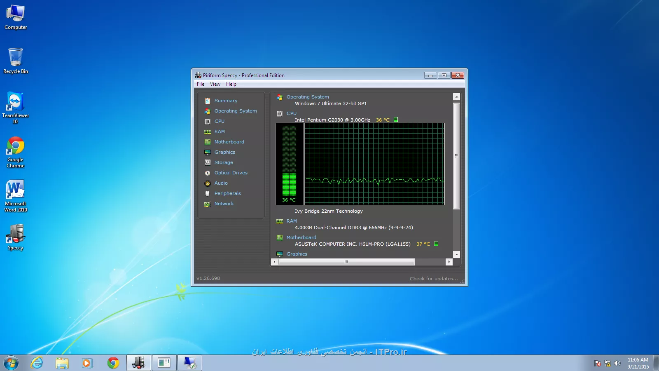Screen dimensions: 659x371
Task: Select the Summary icon in sidebar
Action: 208,101
